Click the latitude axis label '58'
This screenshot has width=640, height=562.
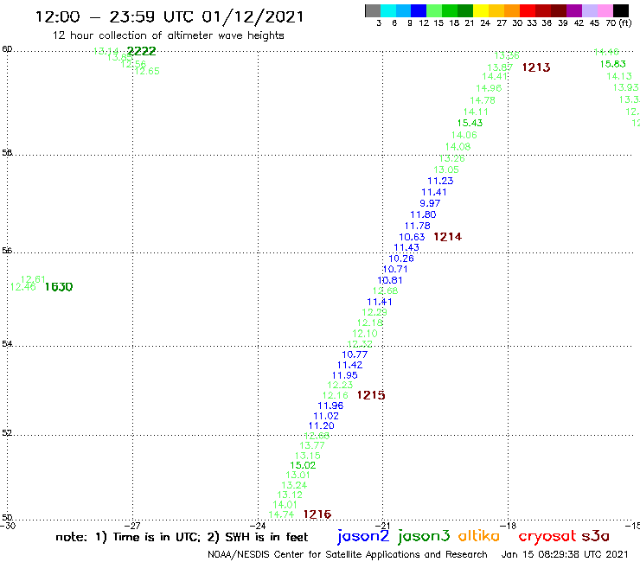coord(7,153)
